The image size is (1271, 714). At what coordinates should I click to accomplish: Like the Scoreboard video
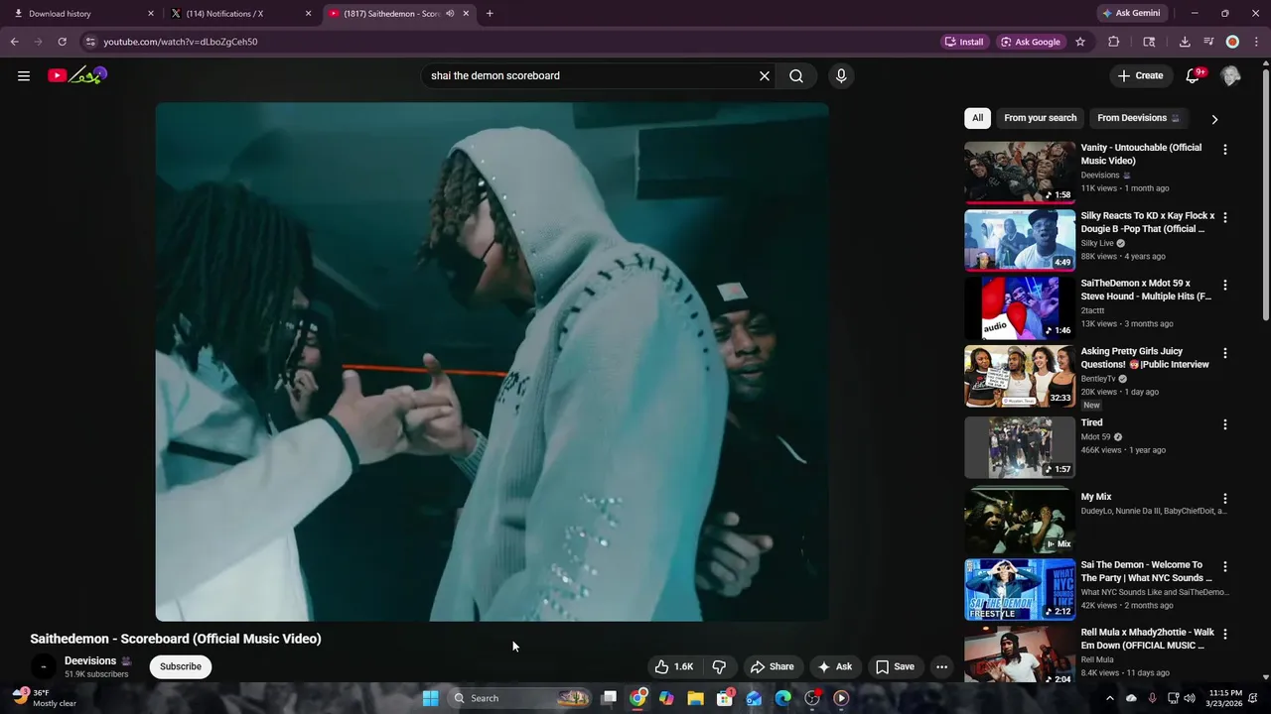(673, 666)
